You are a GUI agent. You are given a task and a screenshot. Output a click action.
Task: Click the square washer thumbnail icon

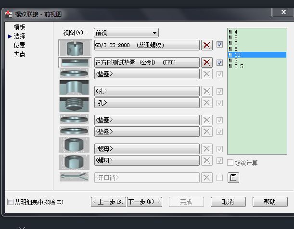74,62
